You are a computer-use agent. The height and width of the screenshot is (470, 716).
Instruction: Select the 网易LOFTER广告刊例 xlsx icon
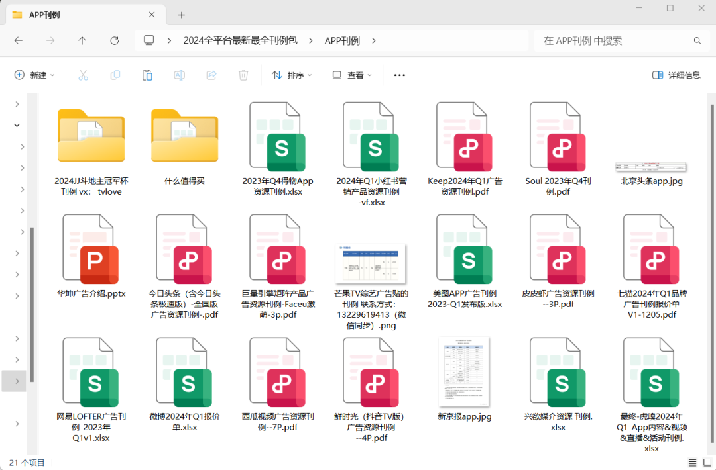[91, 373]
